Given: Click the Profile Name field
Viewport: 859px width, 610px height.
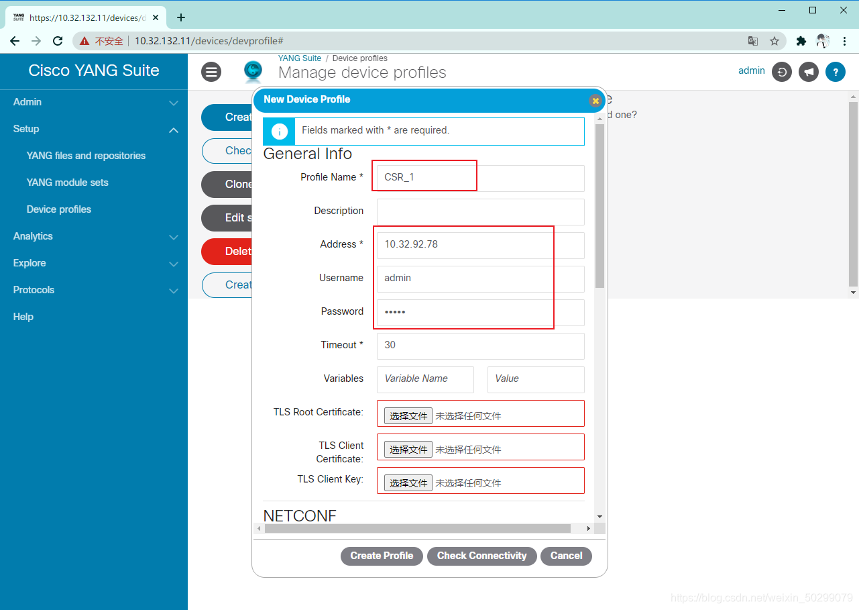Looking at the screenshot, I should coord(480,178).
